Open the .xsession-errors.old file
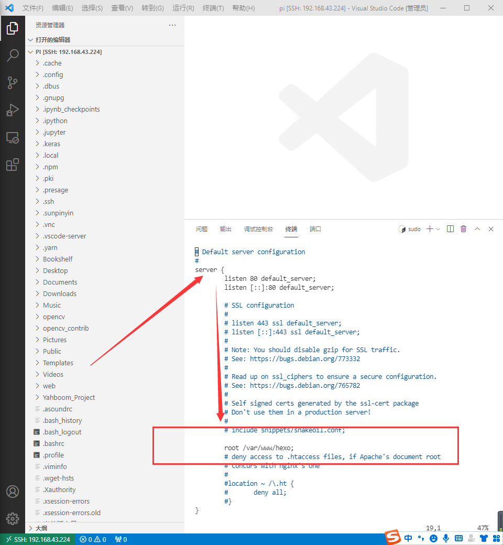Image resolution: width=503 pixels, height=545 pixels. click(x=105, y=513)
